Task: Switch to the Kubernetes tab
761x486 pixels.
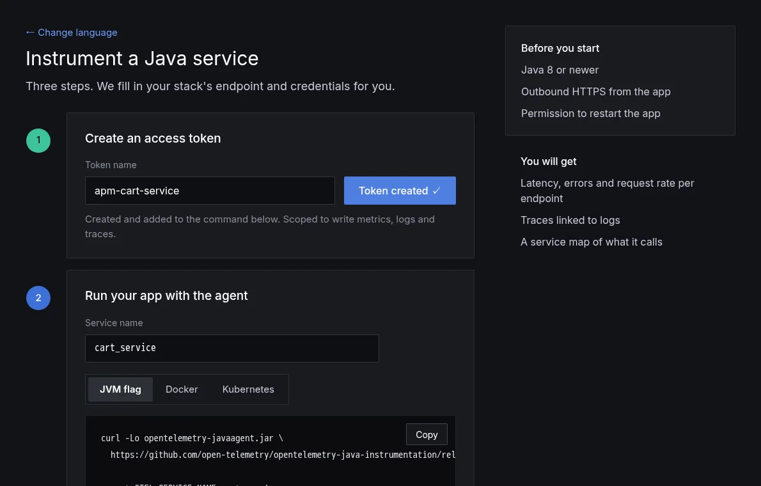Action: (x=248, y=389)
